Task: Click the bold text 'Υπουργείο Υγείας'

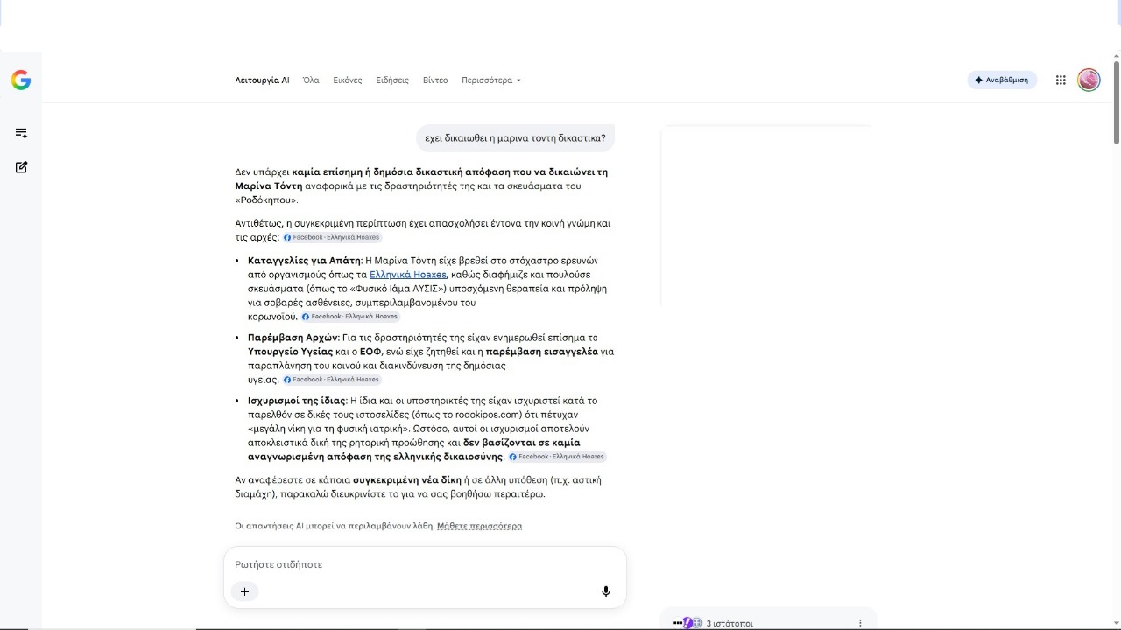Action: [290, 352]
